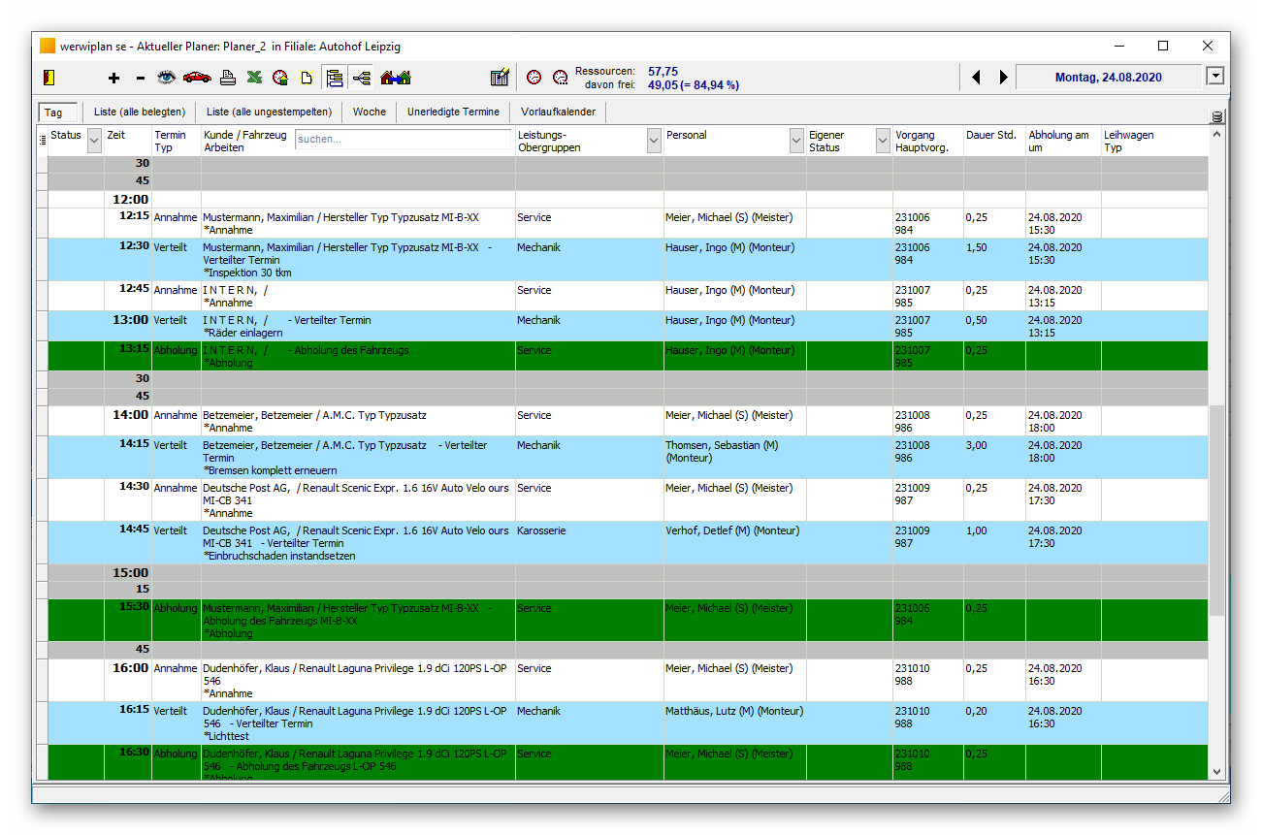The height and width of the screenshot is (835, 1262).
Task: Go to next day arrow
Action: click(x=1003, y=78)
